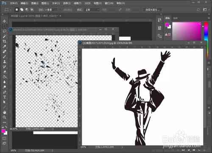
Task: Select the Healing Brush tool
Action: pyautogui.click(x=5, y=51)
